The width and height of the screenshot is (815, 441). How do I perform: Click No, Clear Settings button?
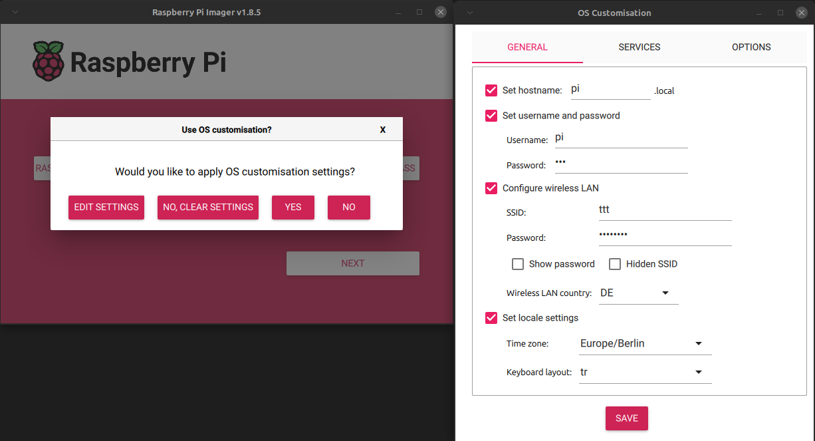(x=208, y=207)
